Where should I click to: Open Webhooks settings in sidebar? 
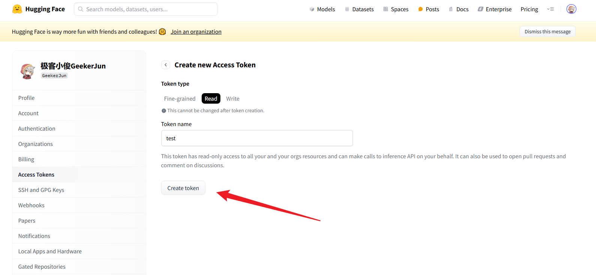pyautogui.click(x=79, y=205)
